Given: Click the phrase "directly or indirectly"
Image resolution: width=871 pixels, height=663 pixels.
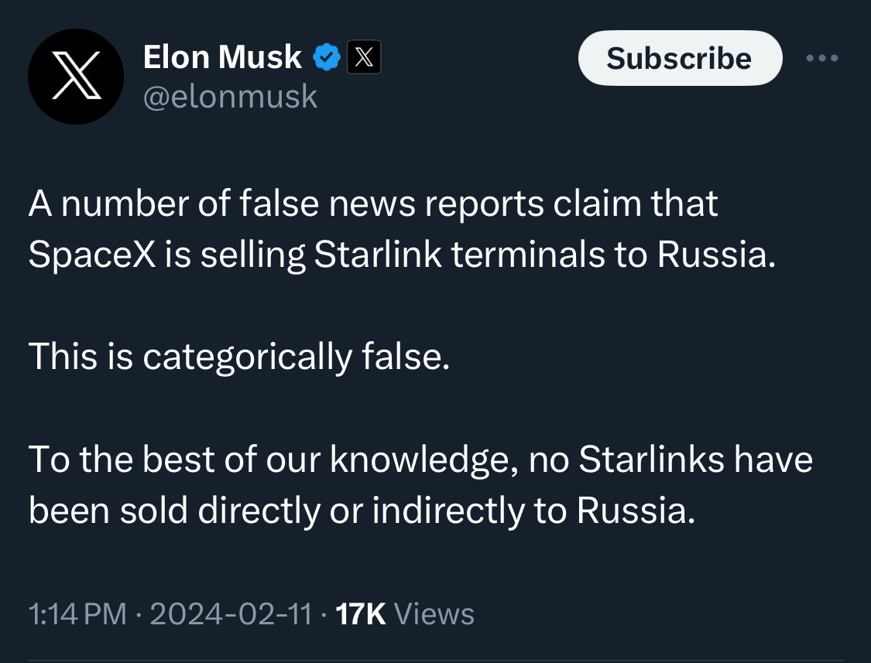Looking at the screenshot, I should pyautogui.click(x=361, y=511).
